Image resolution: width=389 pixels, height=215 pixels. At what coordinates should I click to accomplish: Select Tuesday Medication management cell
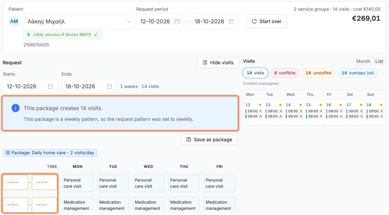point(113,205)
